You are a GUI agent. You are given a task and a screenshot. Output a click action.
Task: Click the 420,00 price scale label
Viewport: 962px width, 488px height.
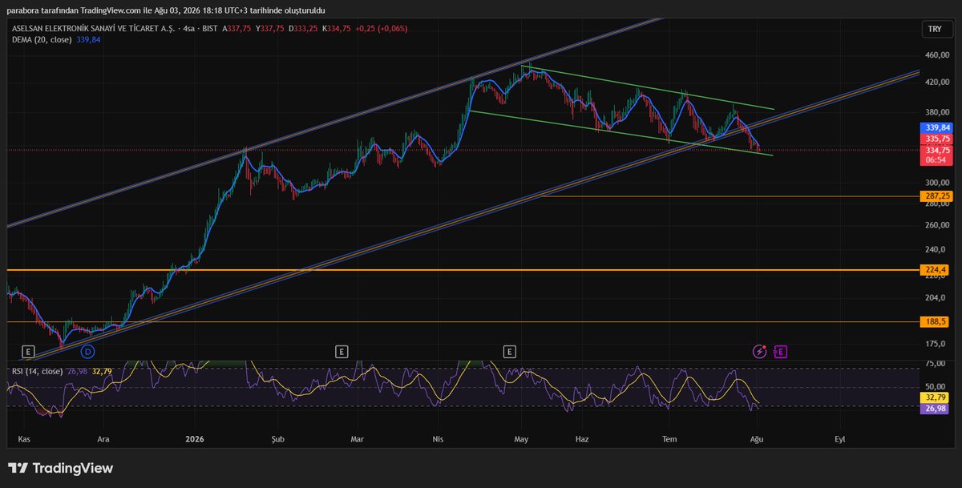937,82
